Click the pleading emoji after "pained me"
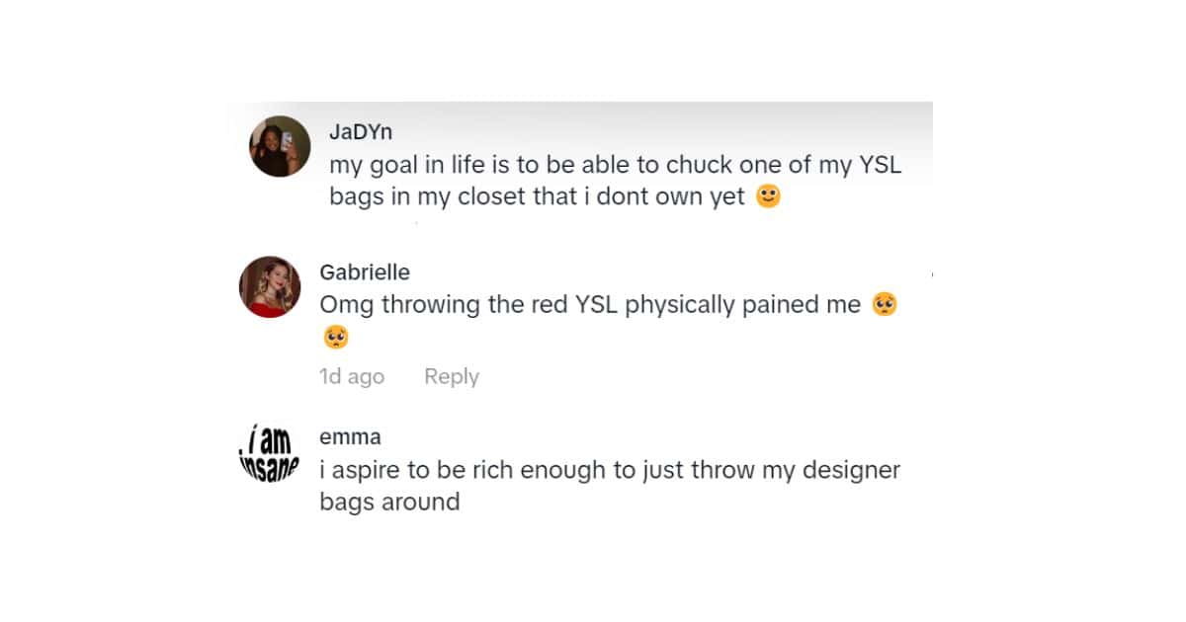 pyautogui.click(x=885, y=305)
